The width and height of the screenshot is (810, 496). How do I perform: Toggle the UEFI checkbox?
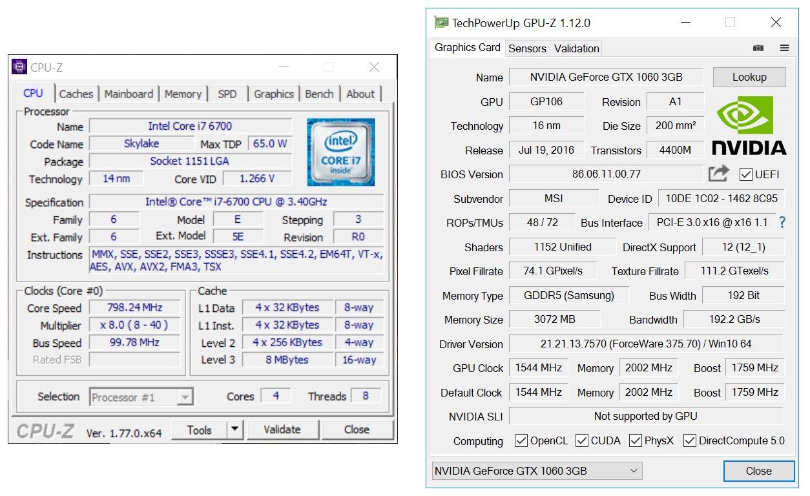pyautogui.click(x=746, y=174)
